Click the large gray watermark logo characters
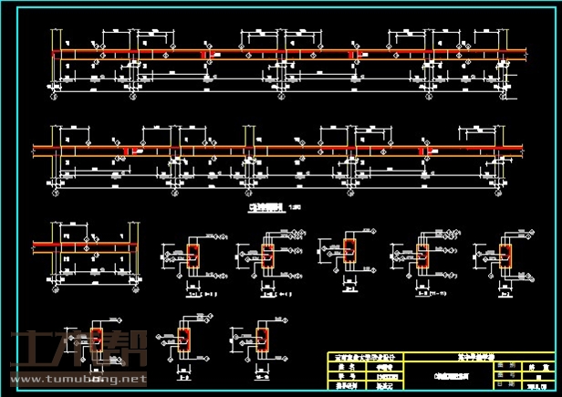562x397 pixels. click(78, 351)
